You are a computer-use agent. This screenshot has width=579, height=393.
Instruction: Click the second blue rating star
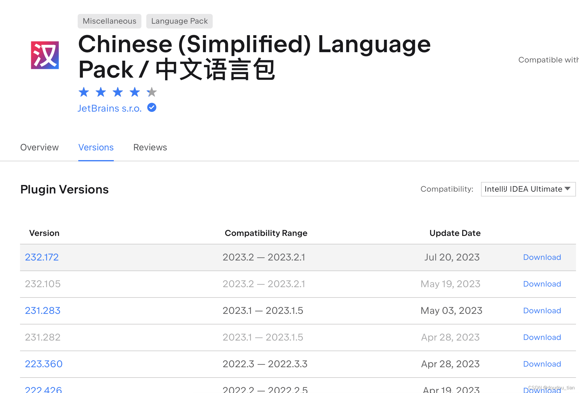[x=101, y=92]
